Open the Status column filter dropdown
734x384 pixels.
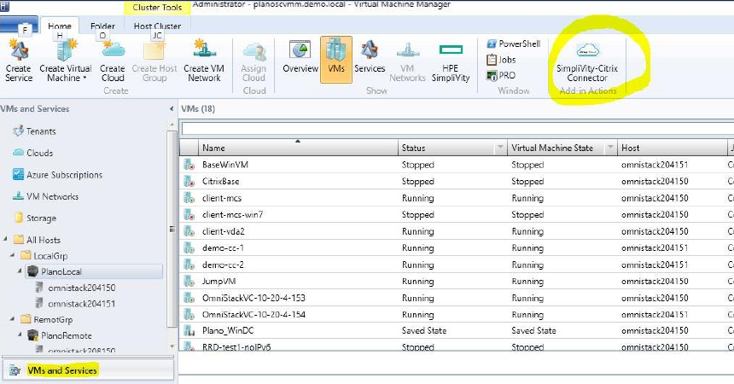click(x=500, y=148)
